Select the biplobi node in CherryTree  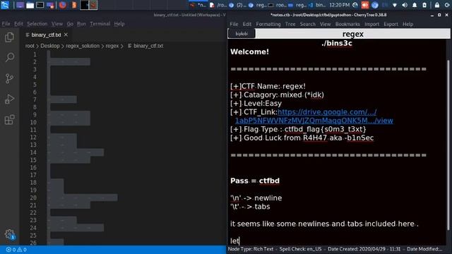pos(242,34)
